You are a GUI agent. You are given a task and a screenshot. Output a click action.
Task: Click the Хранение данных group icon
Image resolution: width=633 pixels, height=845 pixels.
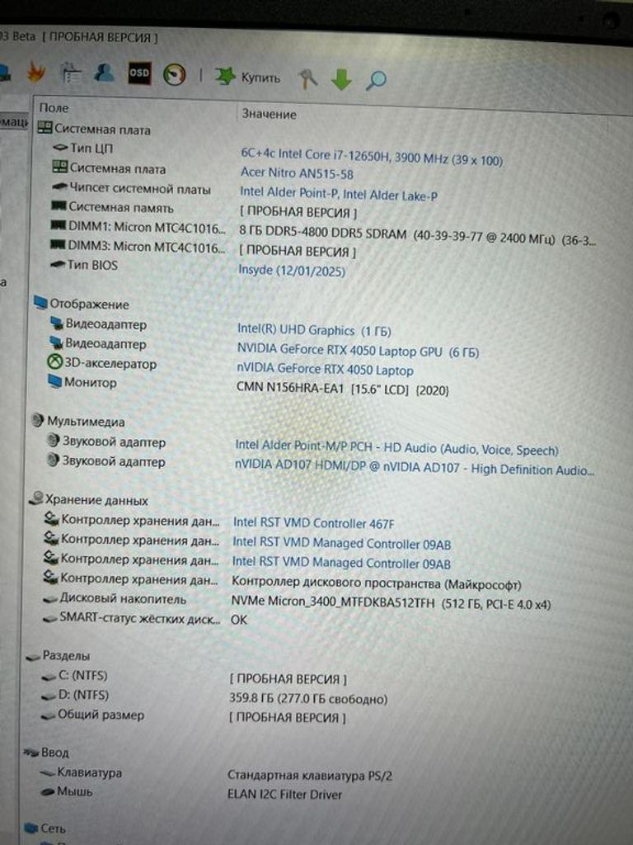35,498
